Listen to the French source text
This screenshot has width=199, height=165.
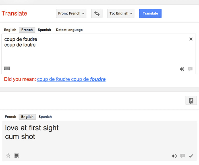click(x=182, y=69)
